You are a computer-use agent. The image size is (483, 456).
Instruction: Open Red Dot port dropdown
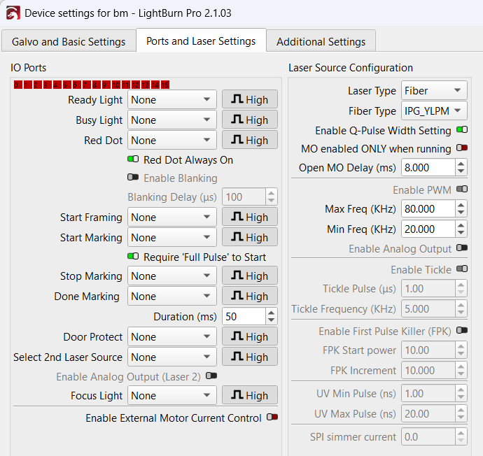point(172,140)
